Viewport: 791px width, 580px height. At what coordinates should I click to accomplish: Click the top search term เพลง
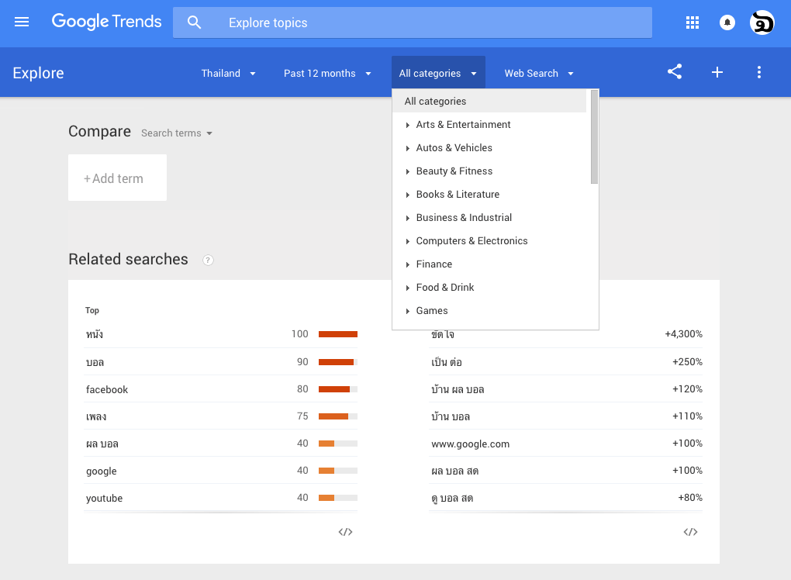point(96,416)
